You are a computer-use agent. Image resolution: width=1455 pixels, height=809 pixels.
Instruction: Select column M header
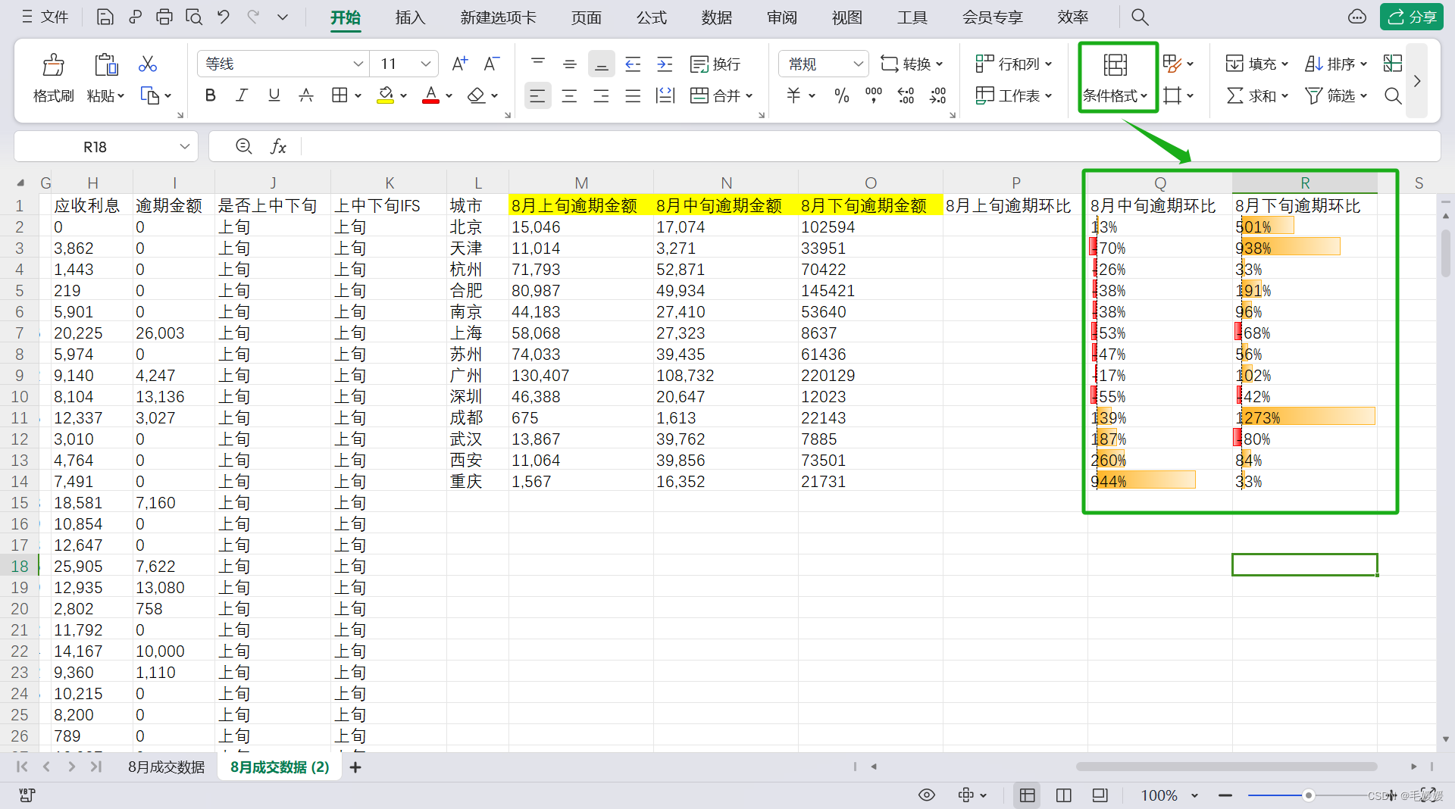pyautogui.click(x=581, y=183)
